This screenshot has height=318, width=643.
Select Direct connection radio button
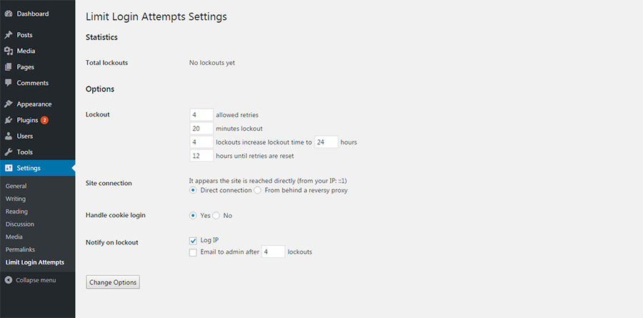pos(193,190)
